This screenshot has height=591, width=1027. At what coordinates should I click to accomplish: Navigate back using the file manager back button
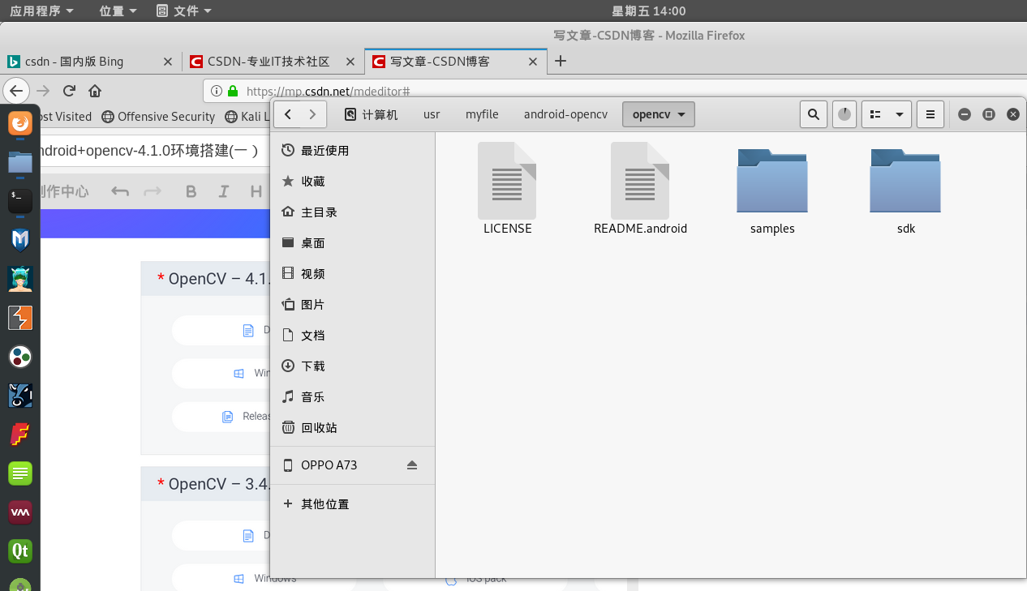tap(289, 113)
